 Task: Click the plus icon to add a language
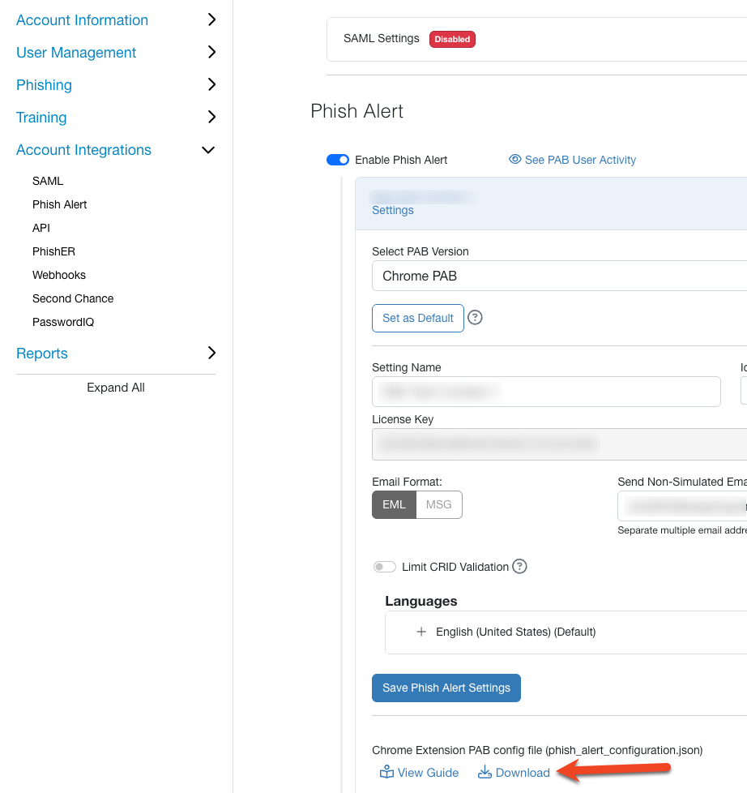421,631
